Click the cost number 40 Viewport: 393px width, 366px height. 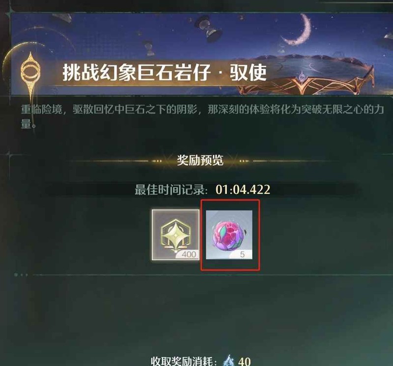click(244, 362)
